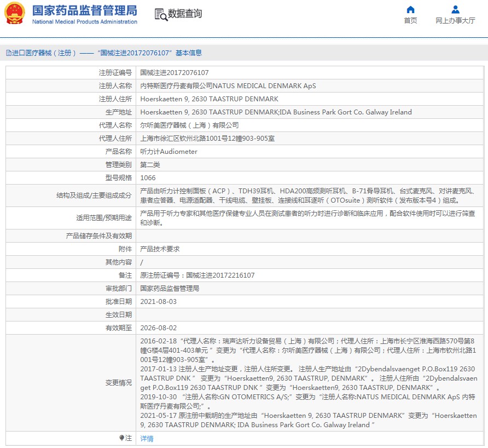Screen dimensions: 488x448
Task: Open 网上办事大厅 text link
Action: (455, 21)
